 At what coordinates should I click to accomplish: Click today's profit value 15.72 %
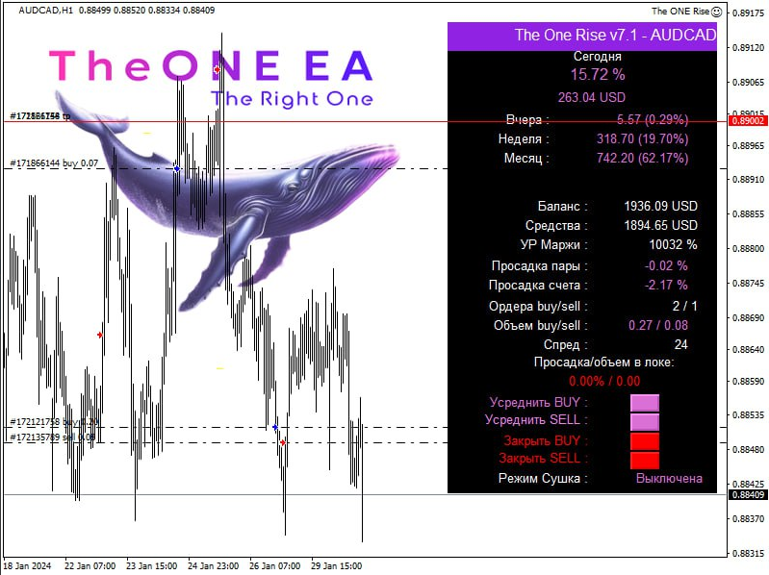tap(598, 74)
